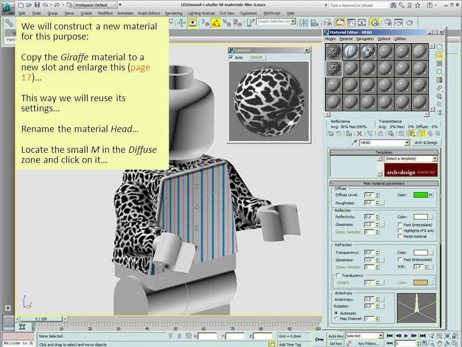Click the green Diffuse Color swatch
Screen dimensions: 462x347
[421, 195]
